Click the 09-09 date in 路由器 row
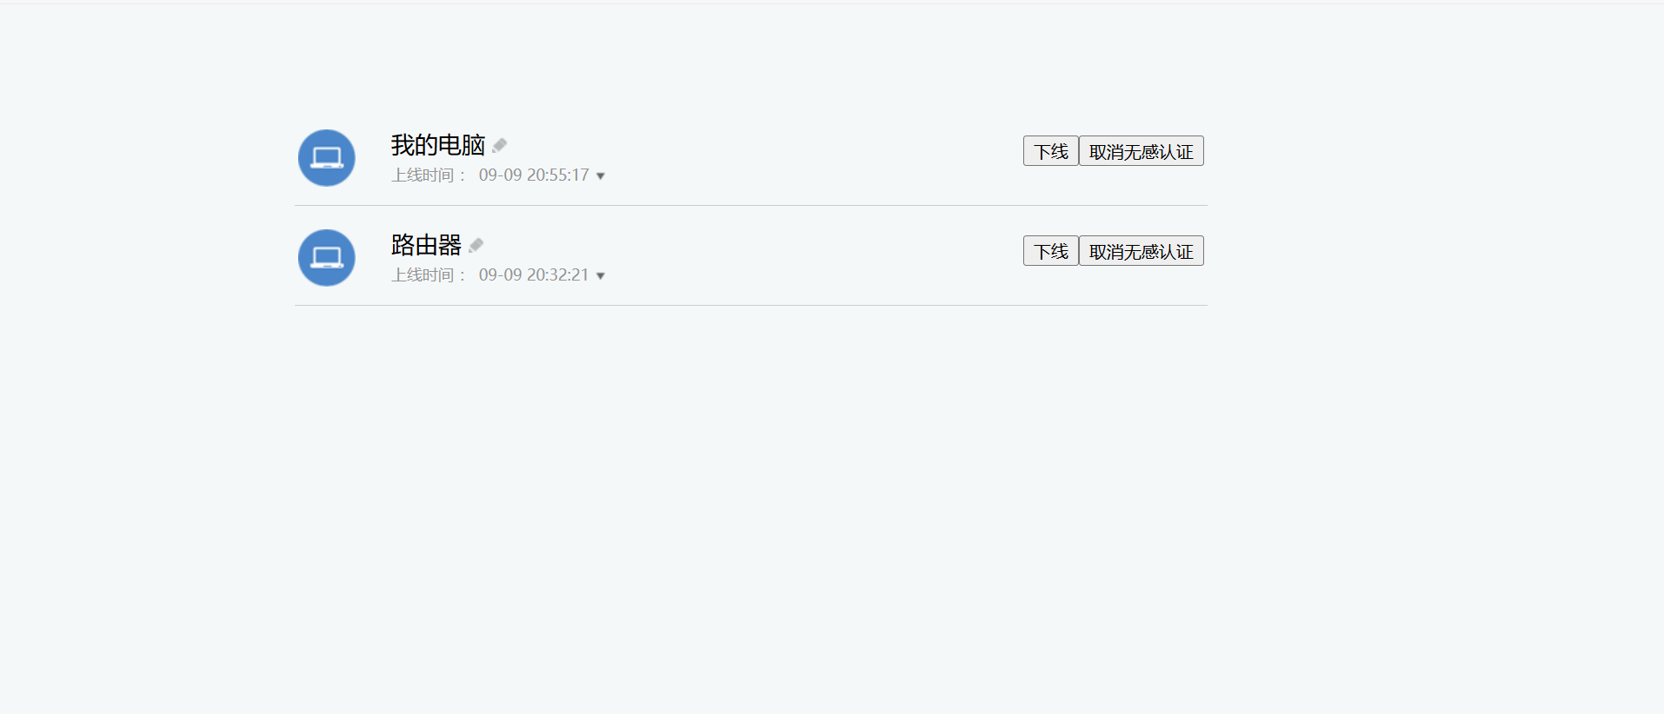This screenshot has height=714, width=1664. (501, 275)
